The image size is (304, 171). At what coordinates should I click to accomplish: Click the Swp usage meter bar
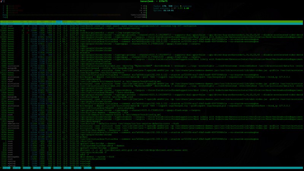75,17
